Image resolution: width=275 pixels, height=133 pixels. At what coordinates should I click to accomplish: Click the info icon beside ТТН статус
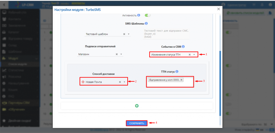pos(177,72)
